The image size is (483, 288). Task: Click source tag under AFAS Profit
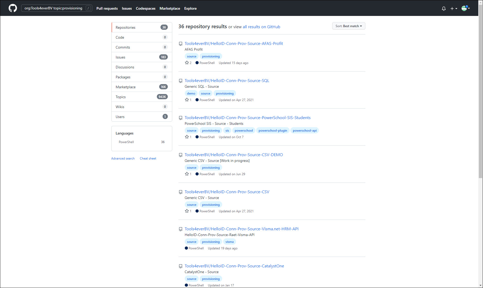point(192,56)
